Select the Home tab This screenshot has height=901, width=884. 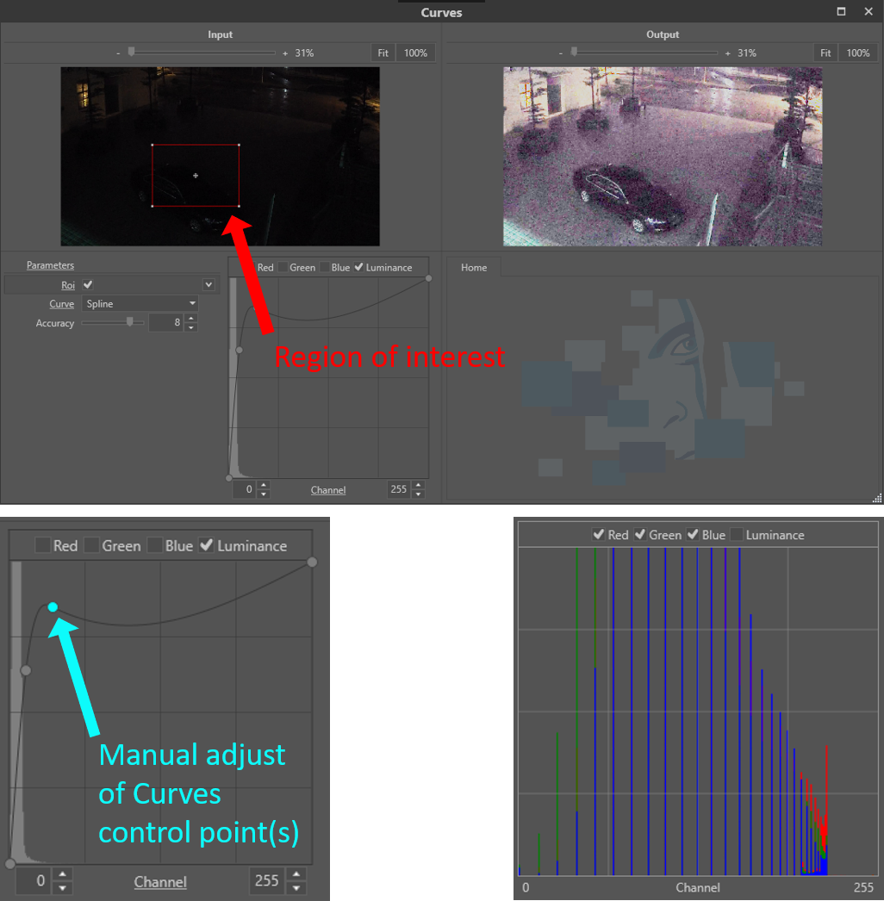click(474, 268)
